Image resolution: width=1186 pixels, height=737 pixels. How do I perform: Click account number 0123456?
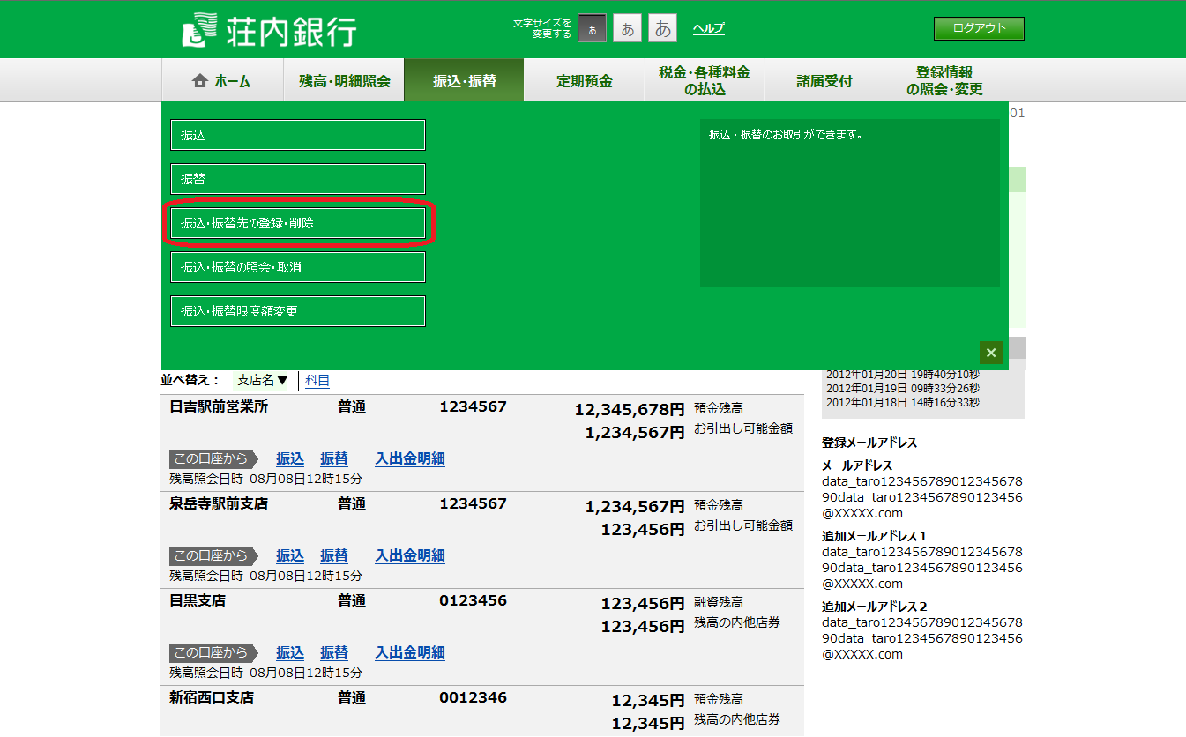474,600
